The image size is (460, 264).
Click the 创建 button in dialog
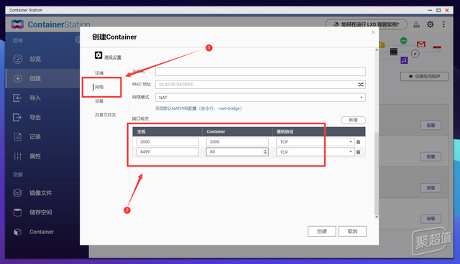(x=322, y=231)
